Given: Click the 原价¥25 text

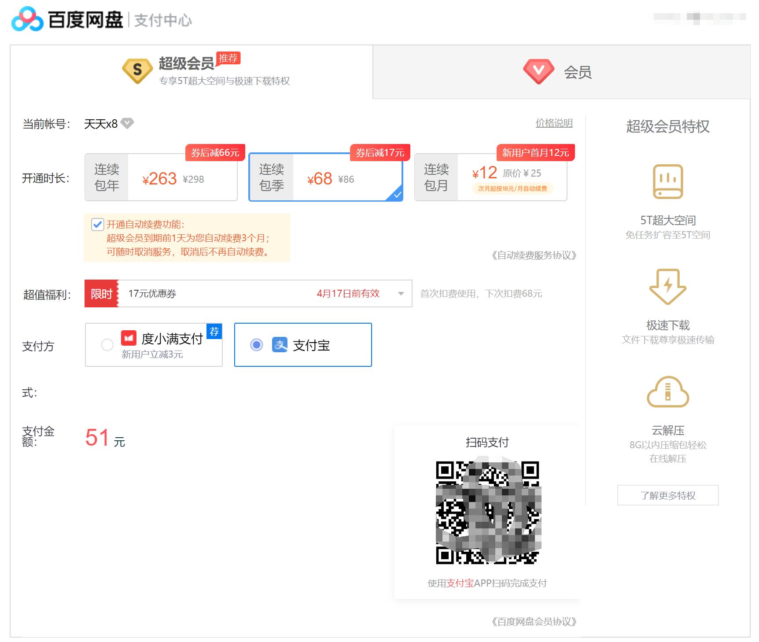Looking at the screenshot, I should (x=522, y=173).
